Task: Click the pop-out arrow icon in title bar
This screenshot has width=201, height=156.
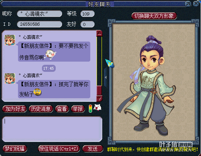Action: pos(188,4)
